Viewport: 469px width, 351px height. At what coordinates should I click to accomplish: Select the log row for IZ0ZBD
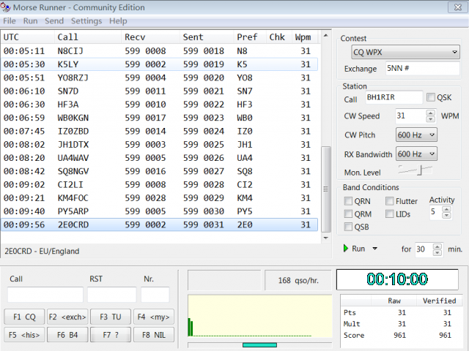tap(159, 132)
